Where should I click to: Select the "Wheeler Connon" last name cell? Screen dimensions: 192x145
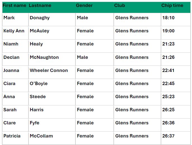pyautogui.click(x=49, y=71)
